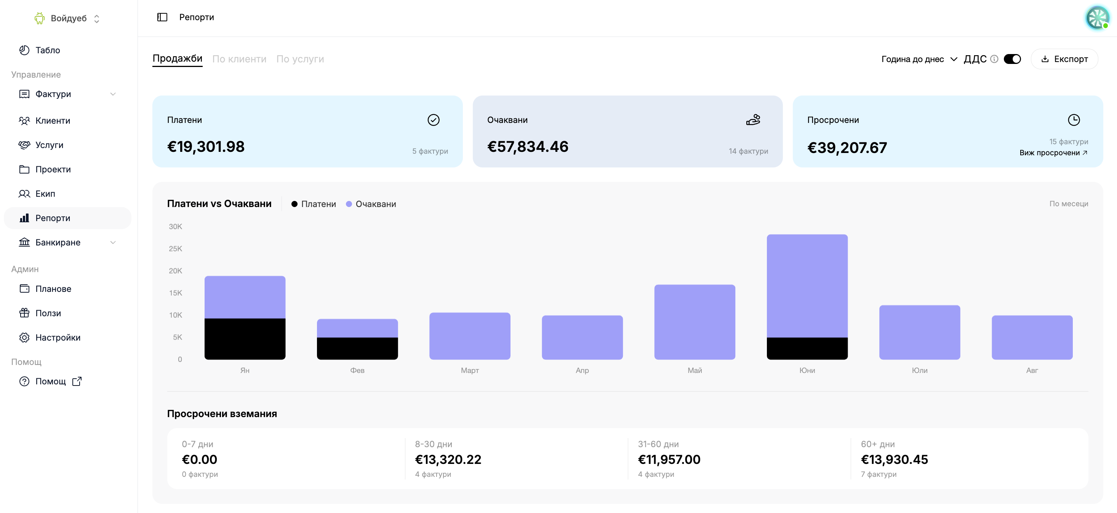Image resolution: width=1117 pixels, height=513 pixels.
Task: Click the hand-coins icon on Очаквани card
Action: pos(753,119)
